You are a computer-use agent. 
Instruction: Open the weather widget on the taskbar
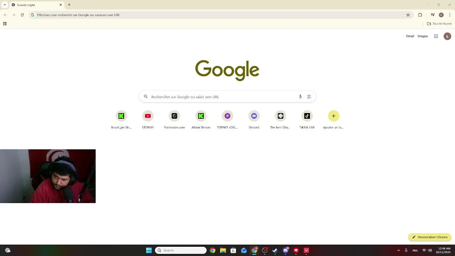(x=8, y=250)
